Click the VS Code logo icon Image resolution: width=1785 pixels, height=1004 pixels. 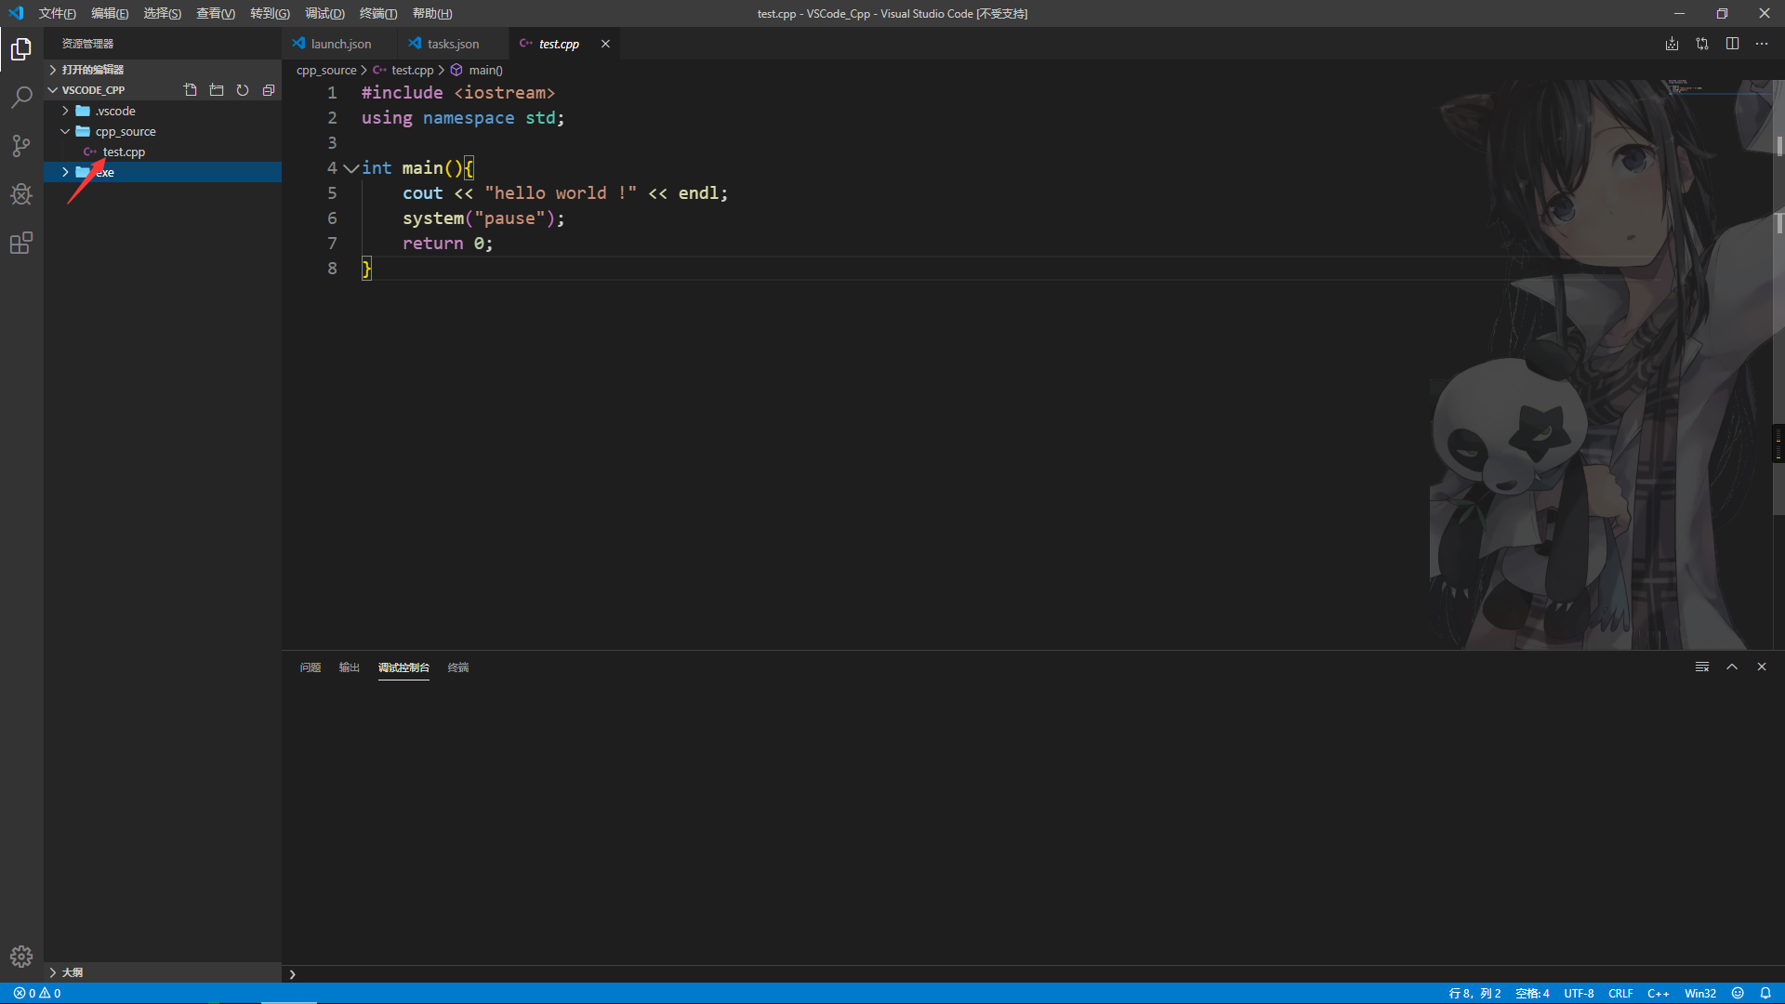click(16, 13)
